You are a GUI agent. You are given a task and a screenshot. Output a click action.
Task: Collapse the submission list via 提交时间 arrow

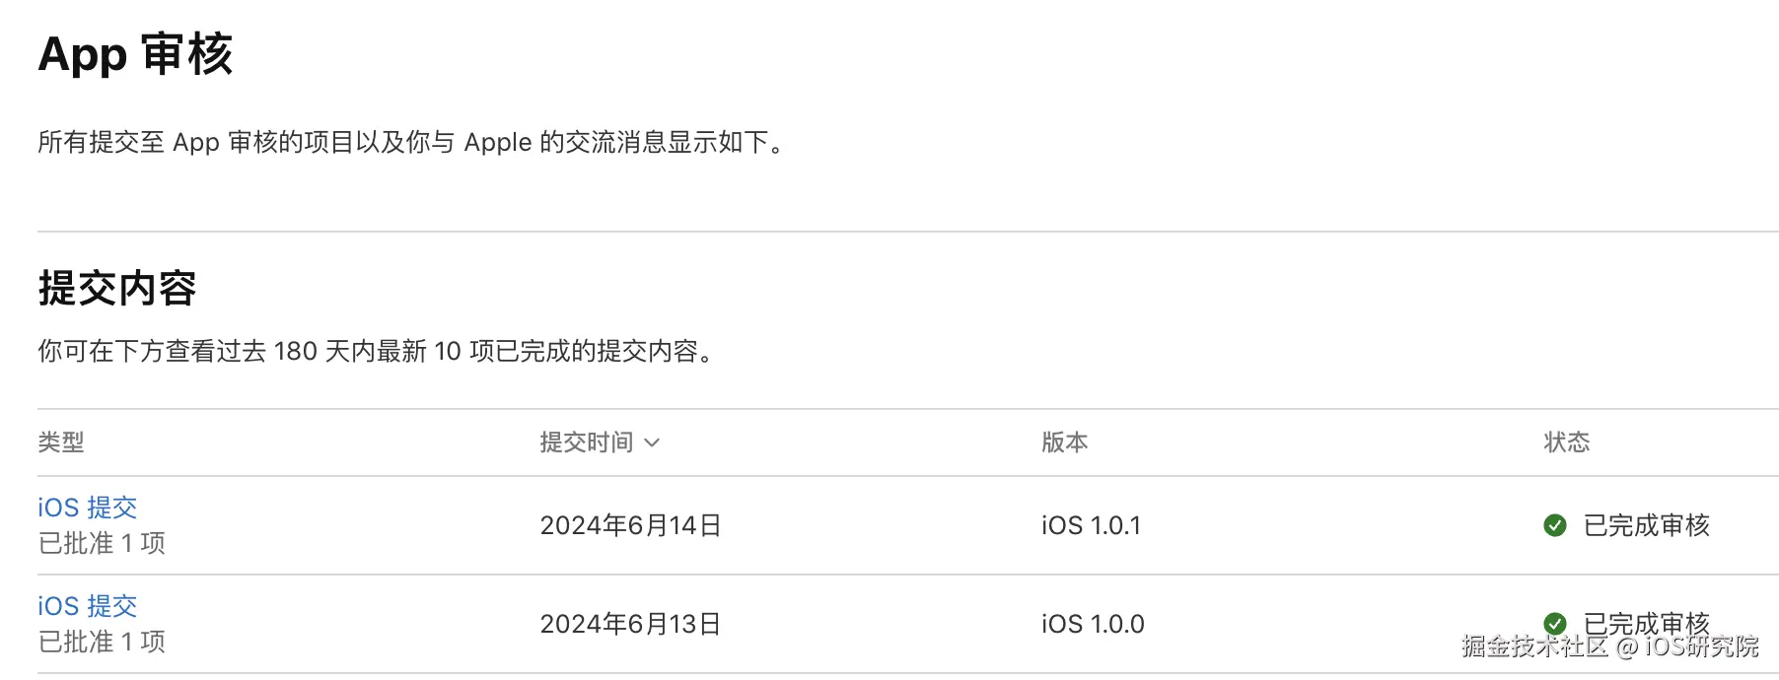pyautogui.click(x=653, y=443)
